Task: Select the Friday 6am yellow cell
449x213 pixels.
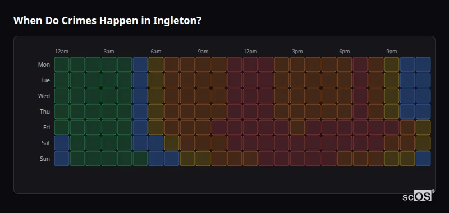Action: (156, 127)
